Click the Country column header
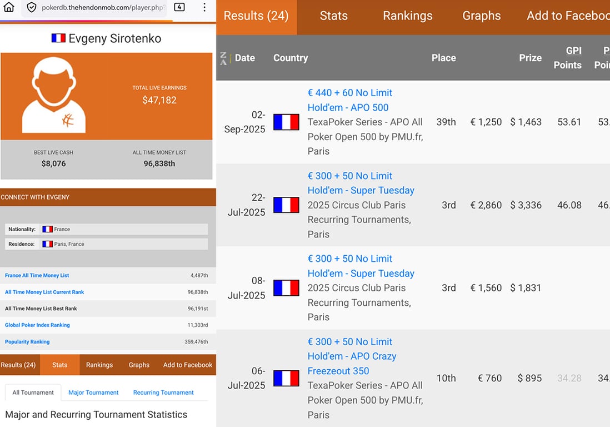610x427 pixels. pyautogui.click(x=291, y=58)
